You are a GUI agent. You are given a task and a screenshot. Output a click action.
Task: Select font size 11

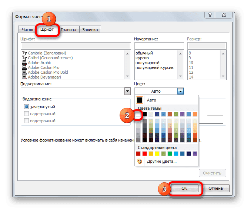tap(191, 67)
